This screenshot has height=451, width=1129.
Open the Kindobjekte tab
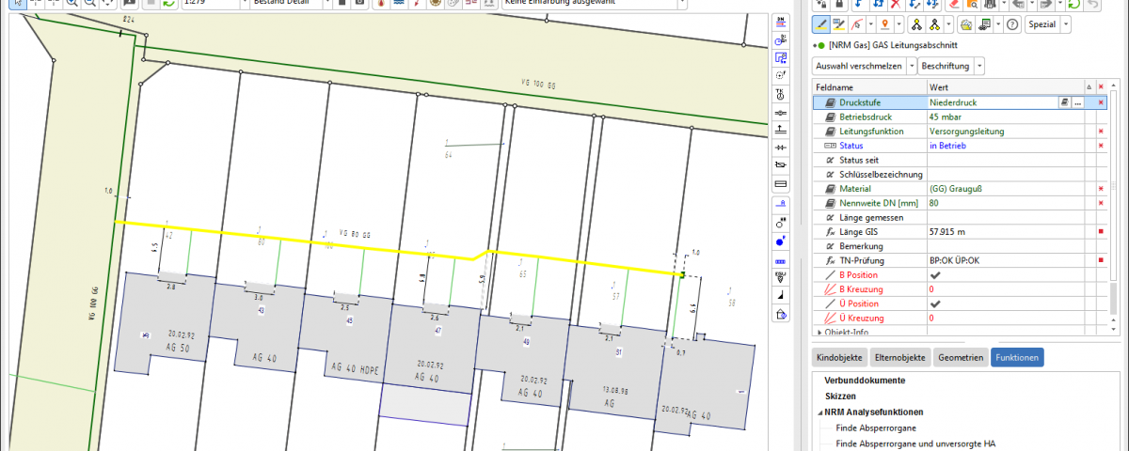[x=838, y=358]
